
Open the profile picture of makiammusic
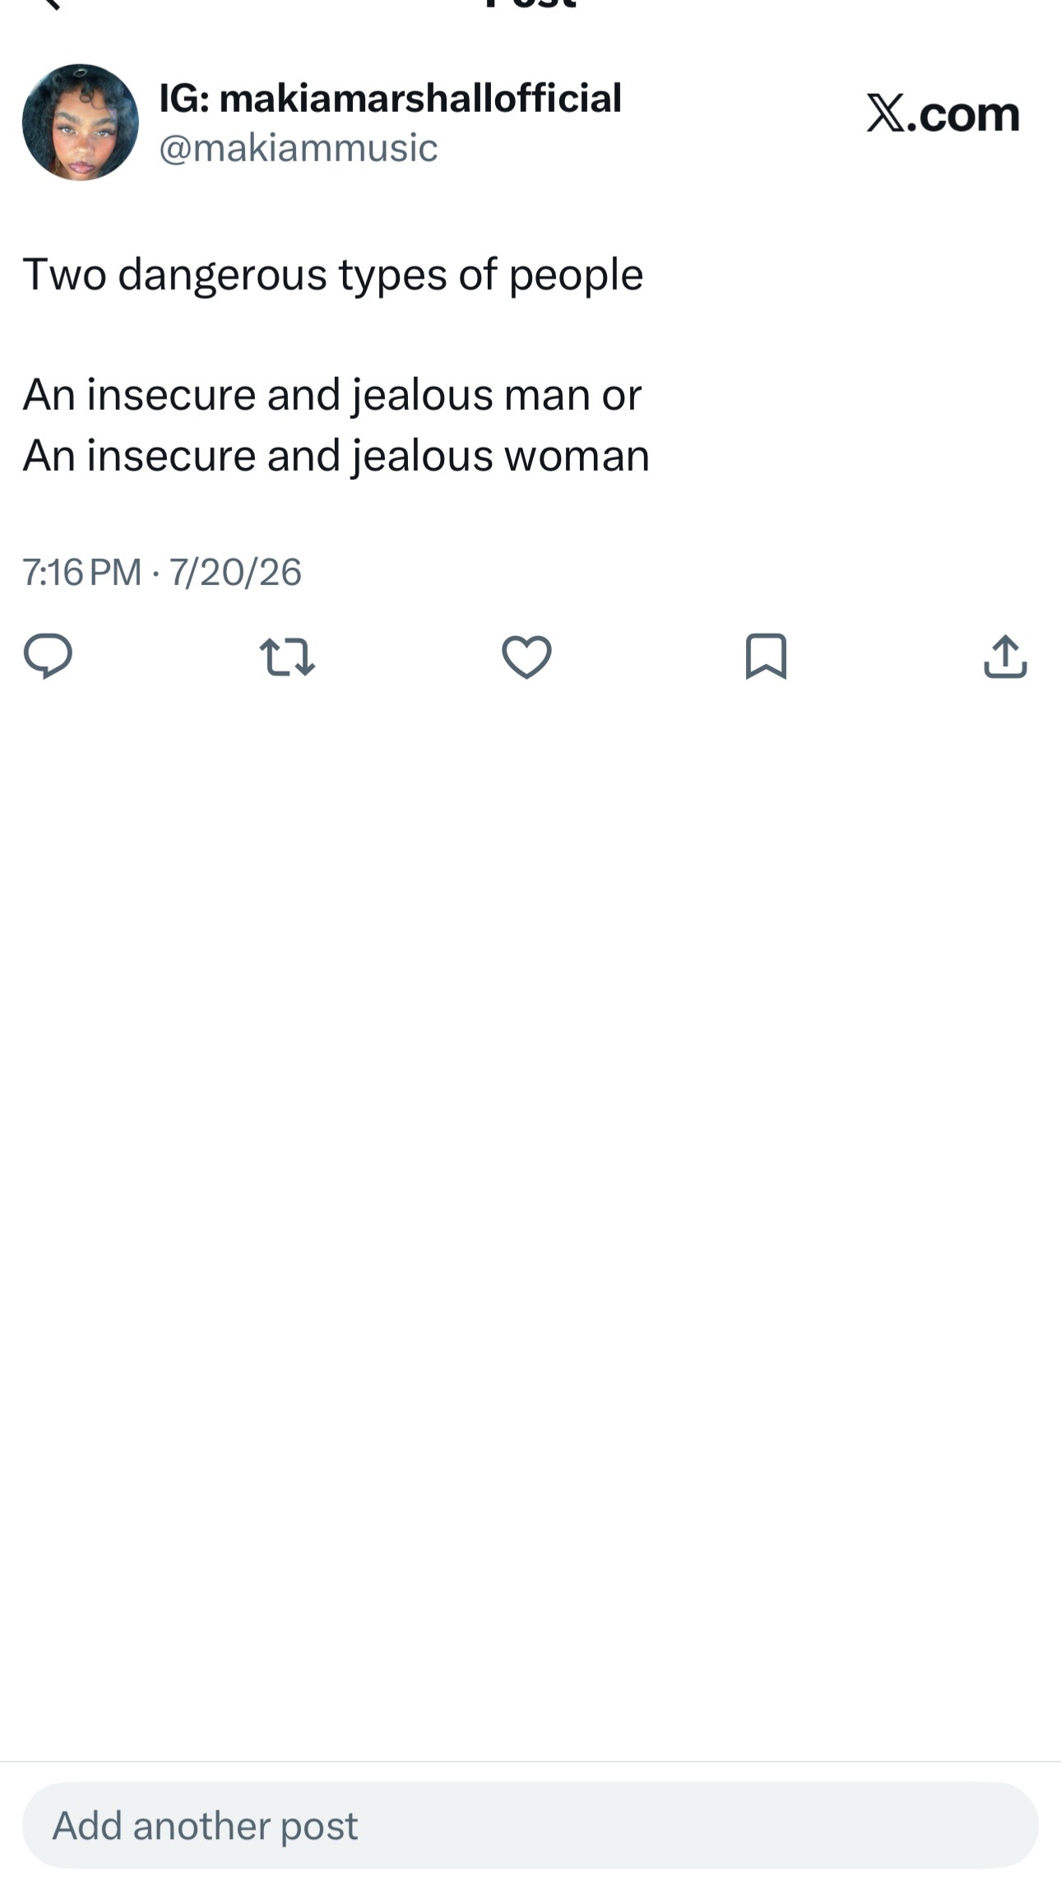pyautogui.click(x=80, y=122)
